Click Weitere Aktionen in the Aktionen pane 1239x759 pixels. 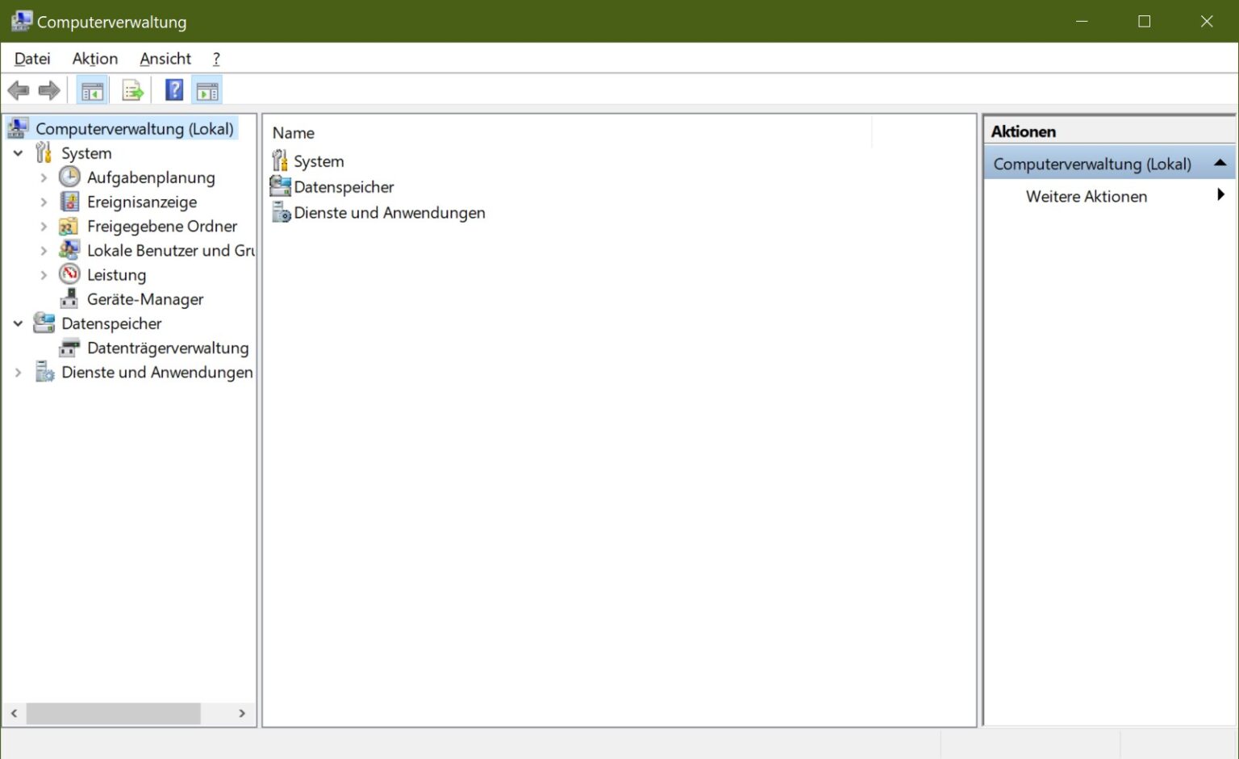tap(1086, 196)
